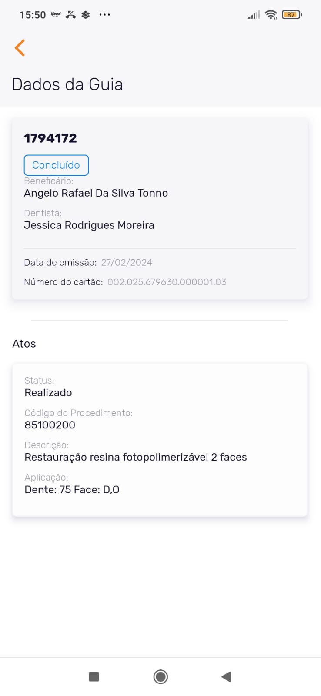Tap dentist name Jessica Rodrigues Moreira
321x696 pixels.
89,225
